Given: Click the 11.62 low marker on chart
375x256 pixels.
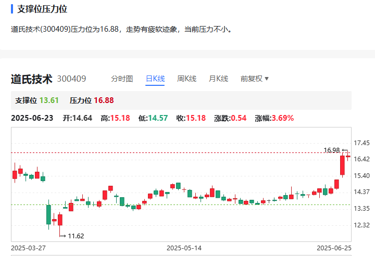Looking at the screenshot, I should pyautogui.click(x=76, y=236).
